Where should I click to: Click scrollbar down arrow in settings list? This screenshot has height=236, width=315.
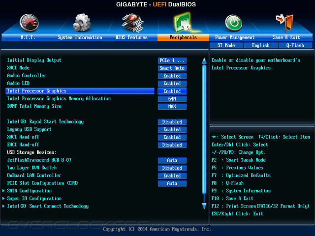coord(204,206)
